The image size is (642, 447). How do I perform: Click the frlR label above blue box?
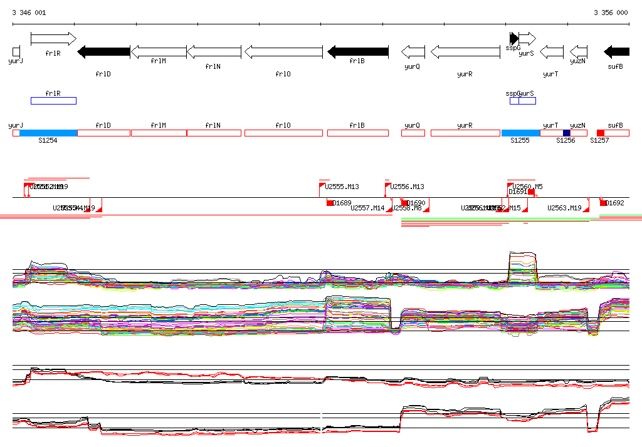(x=53, y=94)
